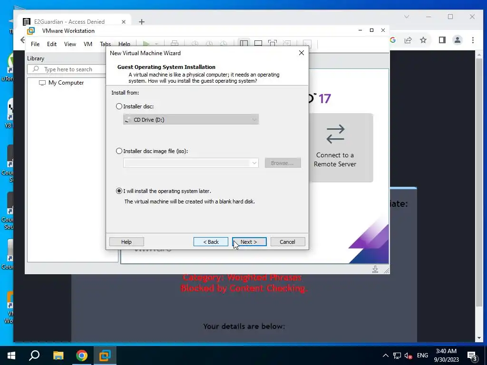Click the download icon in VMware status bar
This screenshot has height=365, width=487.
375,269
